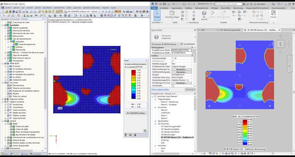Toggle the Resultados checkbox in navigator
Image resolution: width=295 pixels, height=157 pixels.
click(x=5, y=25)
